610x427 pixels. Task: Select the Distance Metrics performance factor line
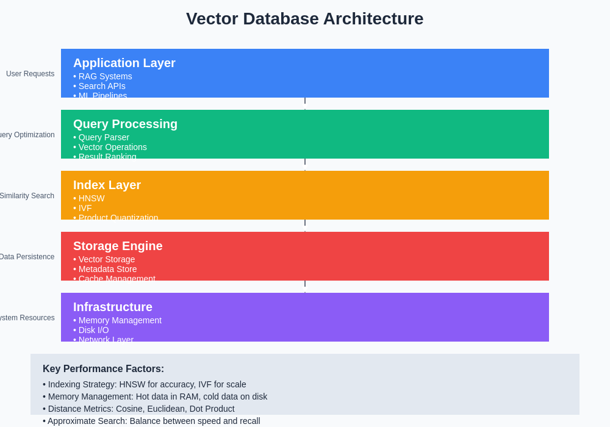click(x=141, y=409)
